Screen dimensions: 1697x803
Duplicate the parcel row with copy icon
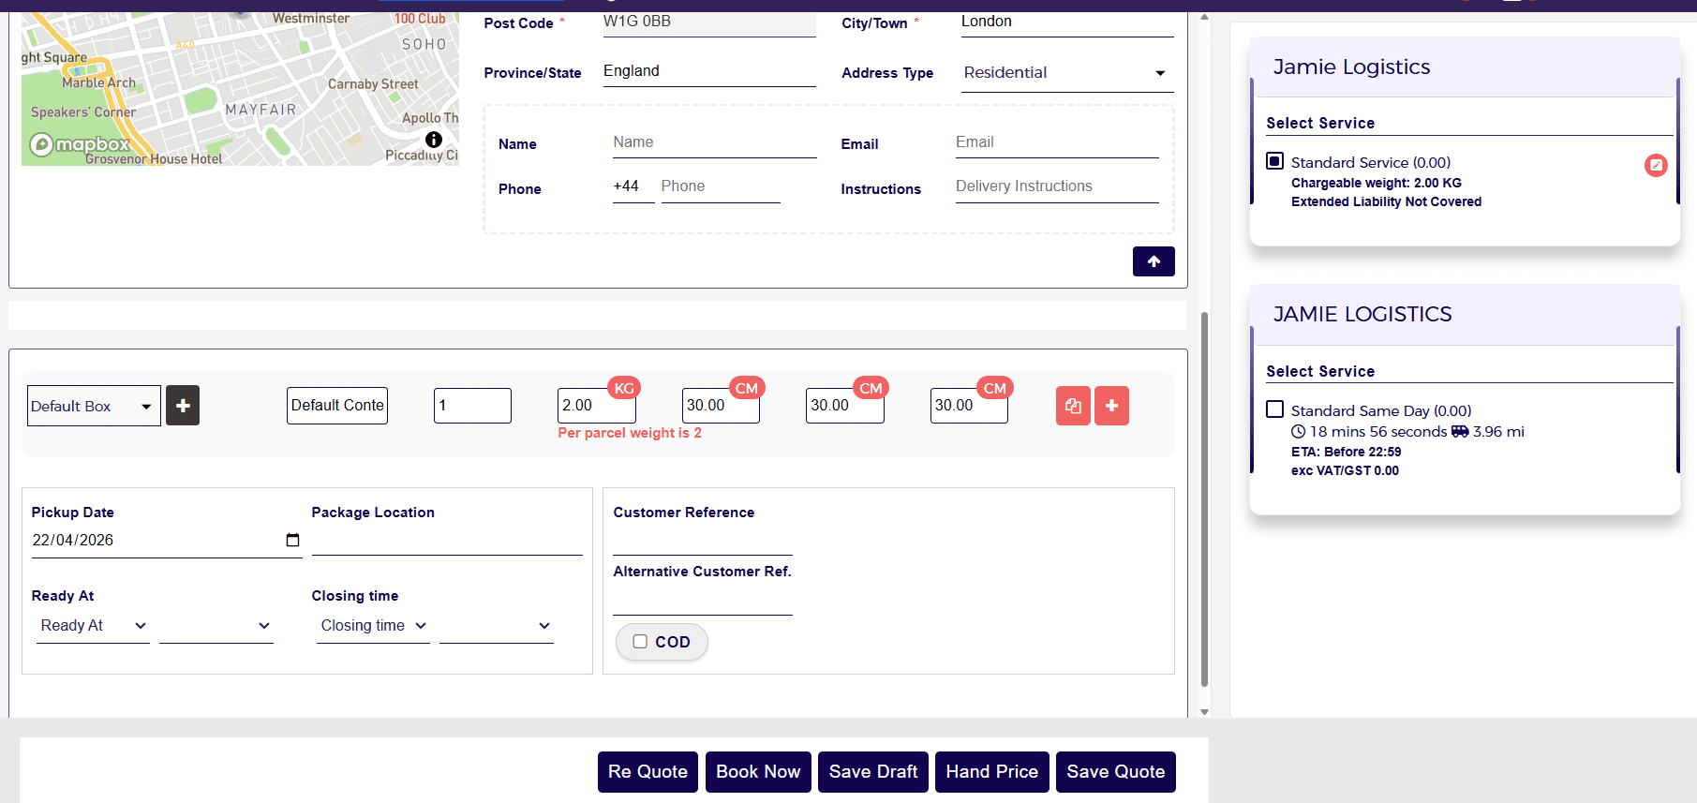[x=1073, y=406]
